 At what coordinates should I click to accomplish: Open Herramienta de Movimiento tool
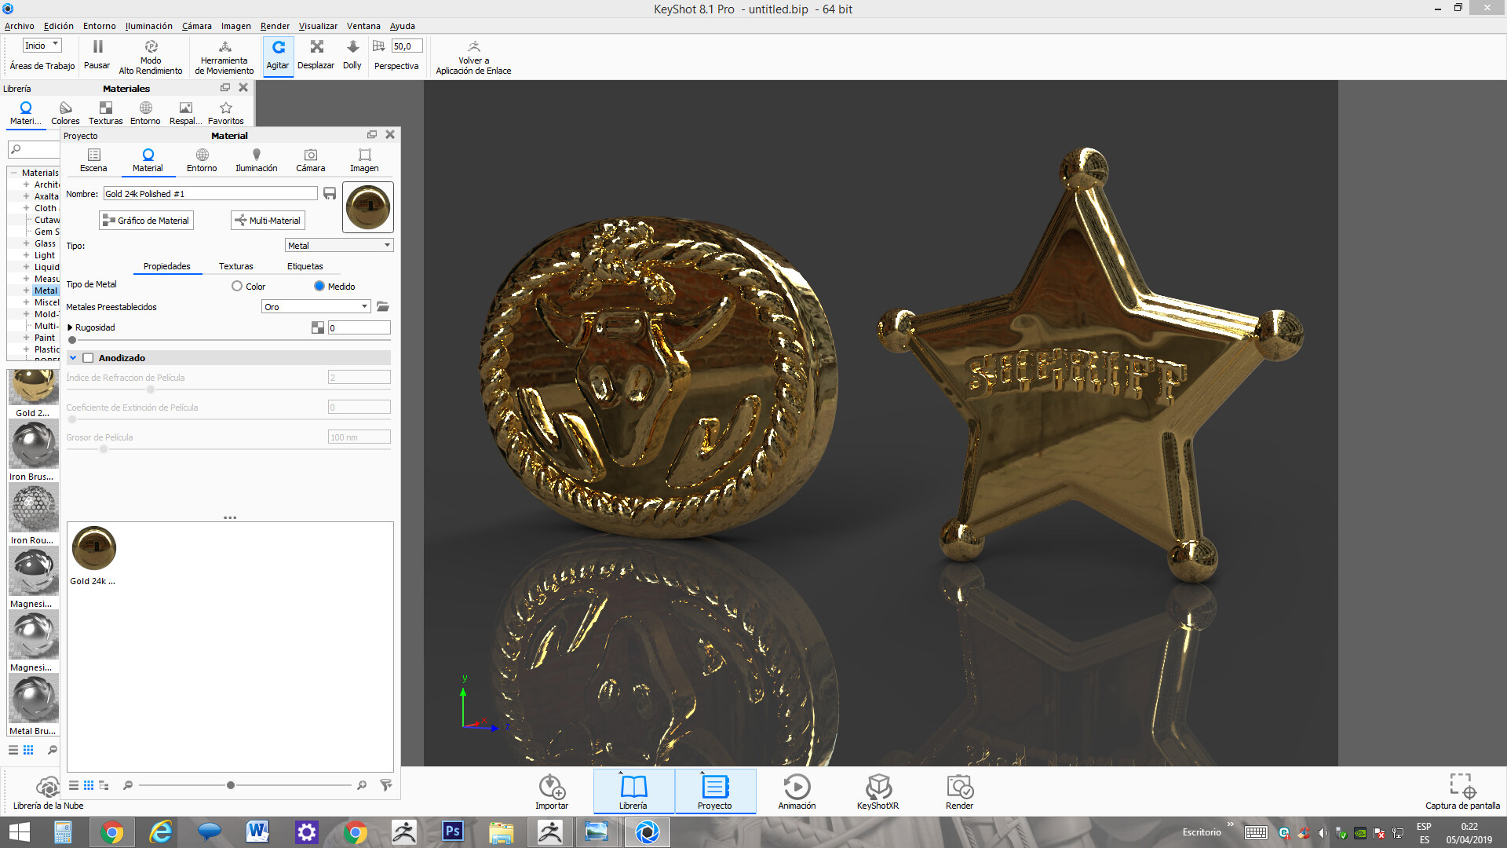point(224,57)
